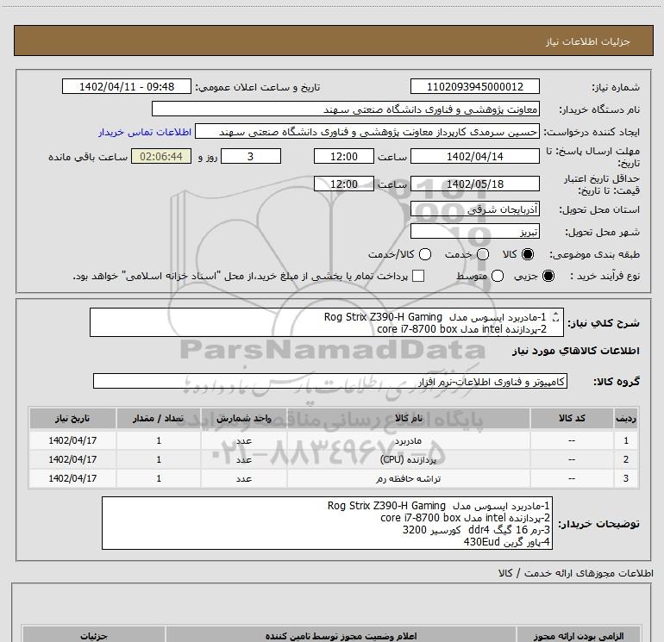Screen dimensions: 664x642
Task: Click the تعداد / مقدار column header
Action: [159, 418]
